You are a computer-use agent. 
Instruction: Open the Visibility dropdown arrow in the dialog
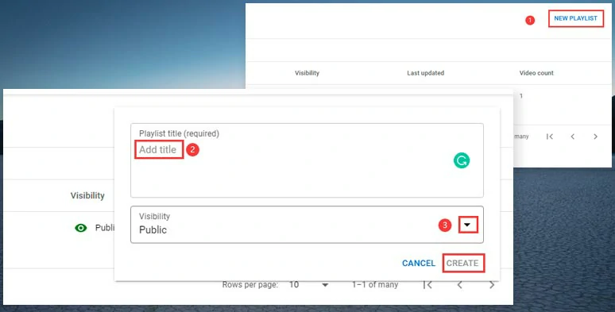point(467,225)
